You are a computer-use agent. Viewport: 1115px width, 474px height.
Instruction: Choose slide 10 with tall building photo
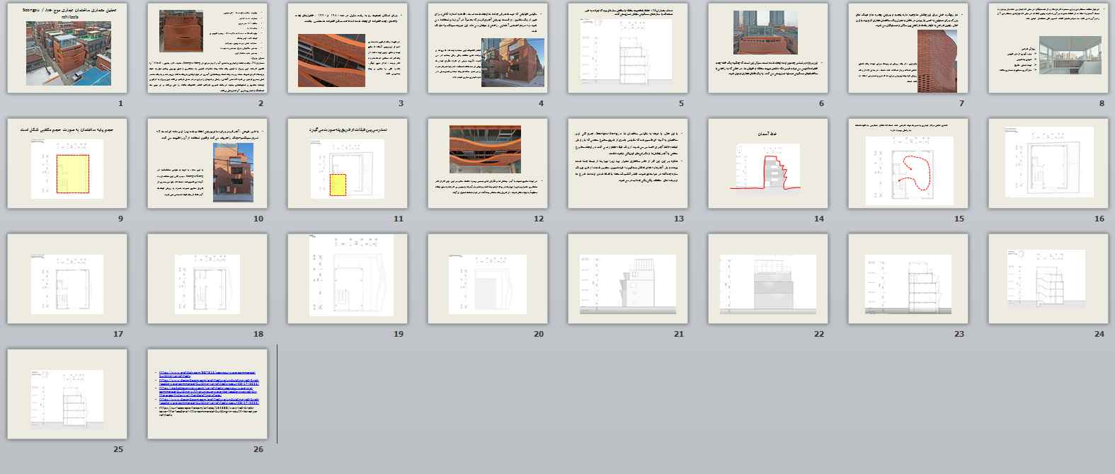click(207, 163)
